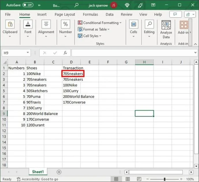The height and width of the screenshot is (182, 199).
Task: Expand the formula bar with chevron
Action: tap(196, 52)
